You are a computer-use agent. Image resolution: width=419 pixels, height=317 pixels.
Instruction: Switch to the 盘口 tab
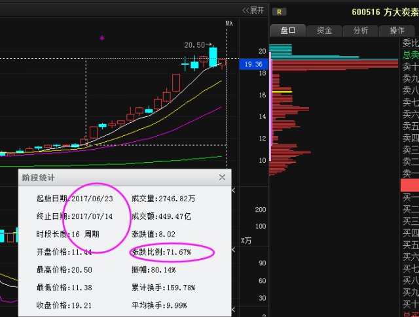click(288, 30)
